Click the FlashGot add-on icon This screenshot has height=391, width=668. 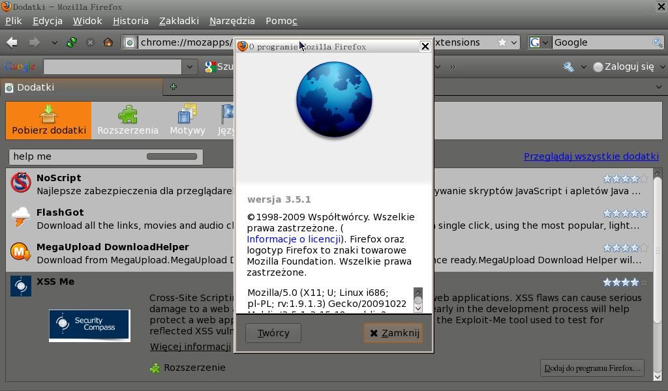pos(21,217)
